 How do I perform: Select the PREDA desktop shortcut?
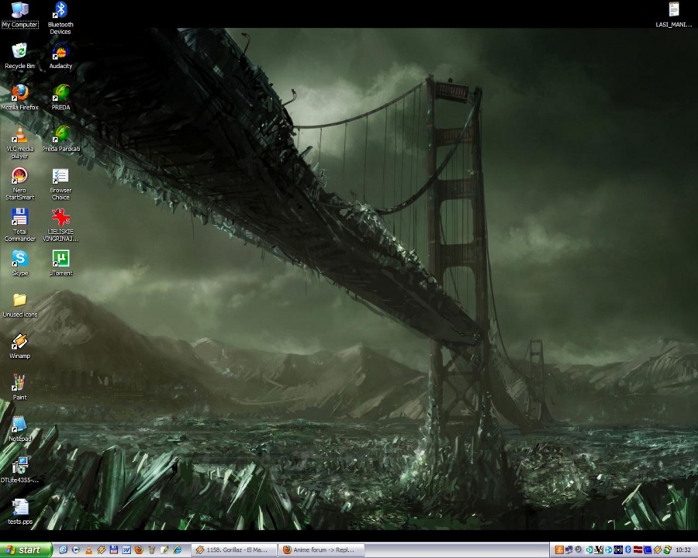(60, 98)
